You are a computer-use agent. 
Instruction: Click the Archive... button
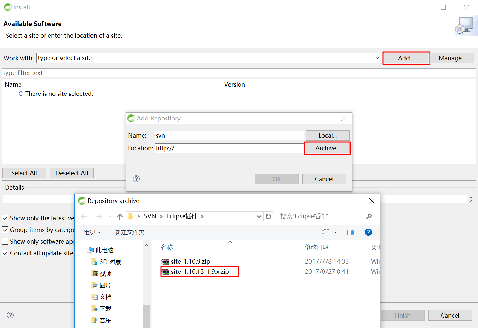pyautogui.click(x=328, y=148)
